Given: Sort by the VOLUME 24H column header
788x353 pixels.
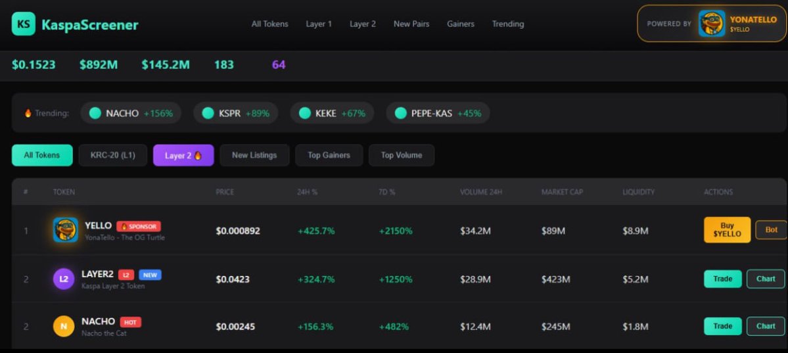Looking at the screenshot, I should (481, 192).
